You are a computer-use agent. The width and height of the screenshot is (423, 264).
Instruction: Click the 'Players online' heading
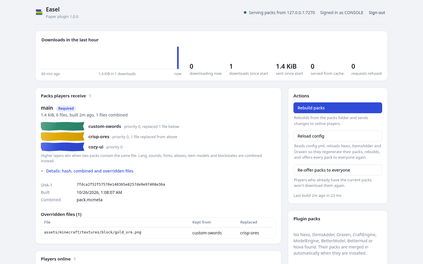pos(56,259)
